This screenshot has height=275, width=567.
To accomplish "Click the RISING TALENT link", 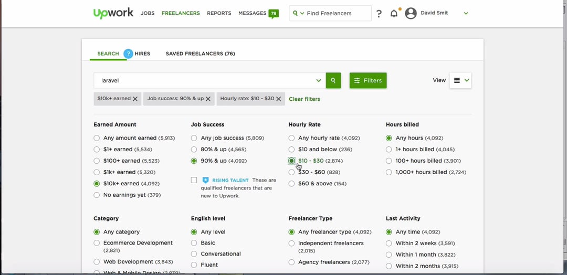I will (x=230, y=180).
